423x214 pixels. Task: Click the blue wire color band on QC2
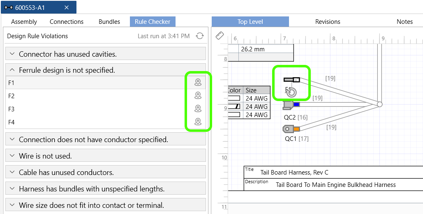296,104
